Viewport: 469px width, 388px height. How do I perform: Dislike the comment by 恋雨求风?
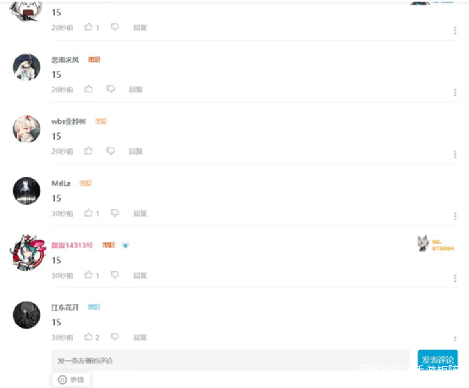(x=111, y=89)
